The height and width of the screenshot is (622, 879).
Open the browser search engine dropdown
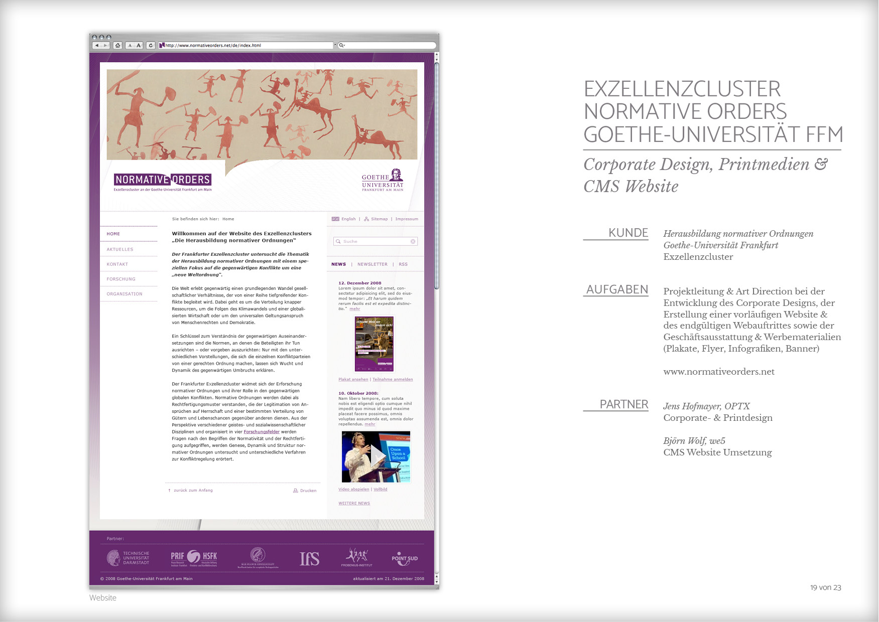pos(342,46)
